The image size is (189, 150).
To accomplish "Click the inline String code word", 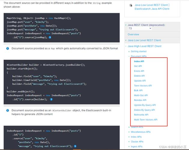I will coord(97,3).
